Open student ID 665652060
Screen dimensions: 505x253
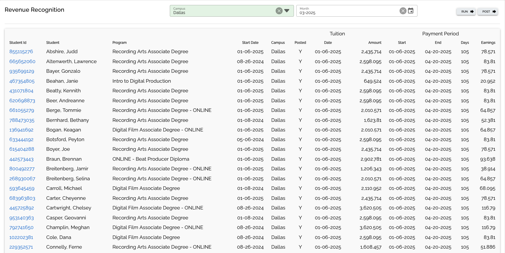pyautogui.click(x=22, y=62)
